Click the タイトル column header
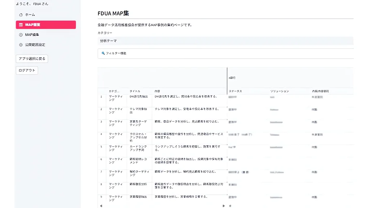Viewport: 370px width, 208px height. coord(135,91)
